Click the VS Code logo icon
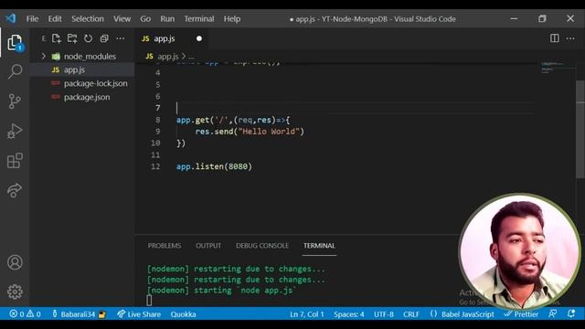585x329 pixels. click(10, 18)
